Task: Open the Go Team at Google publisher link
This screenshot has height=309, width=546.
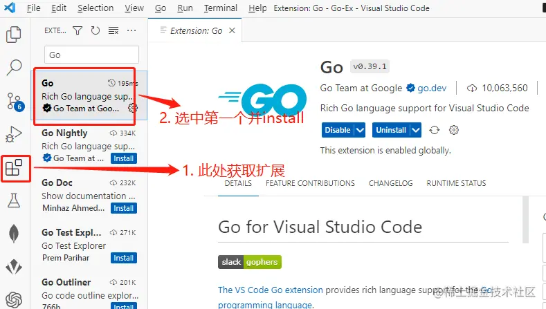Action: [361, 88]
